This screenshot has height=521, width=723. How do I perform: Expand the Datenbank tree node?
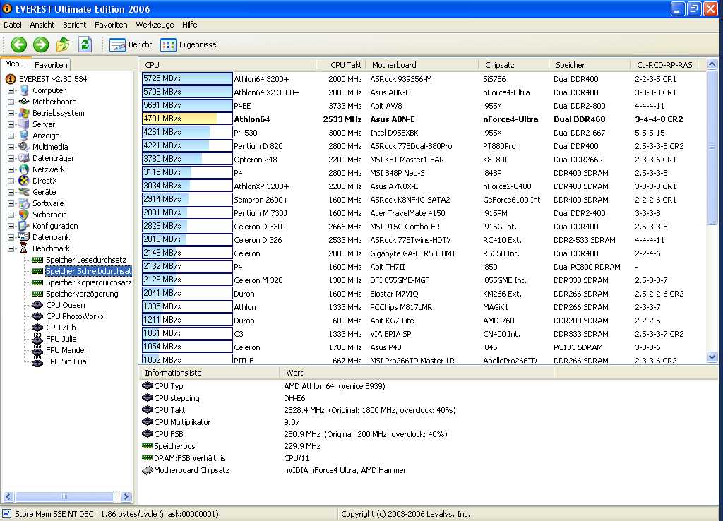(x=11, y=237)
